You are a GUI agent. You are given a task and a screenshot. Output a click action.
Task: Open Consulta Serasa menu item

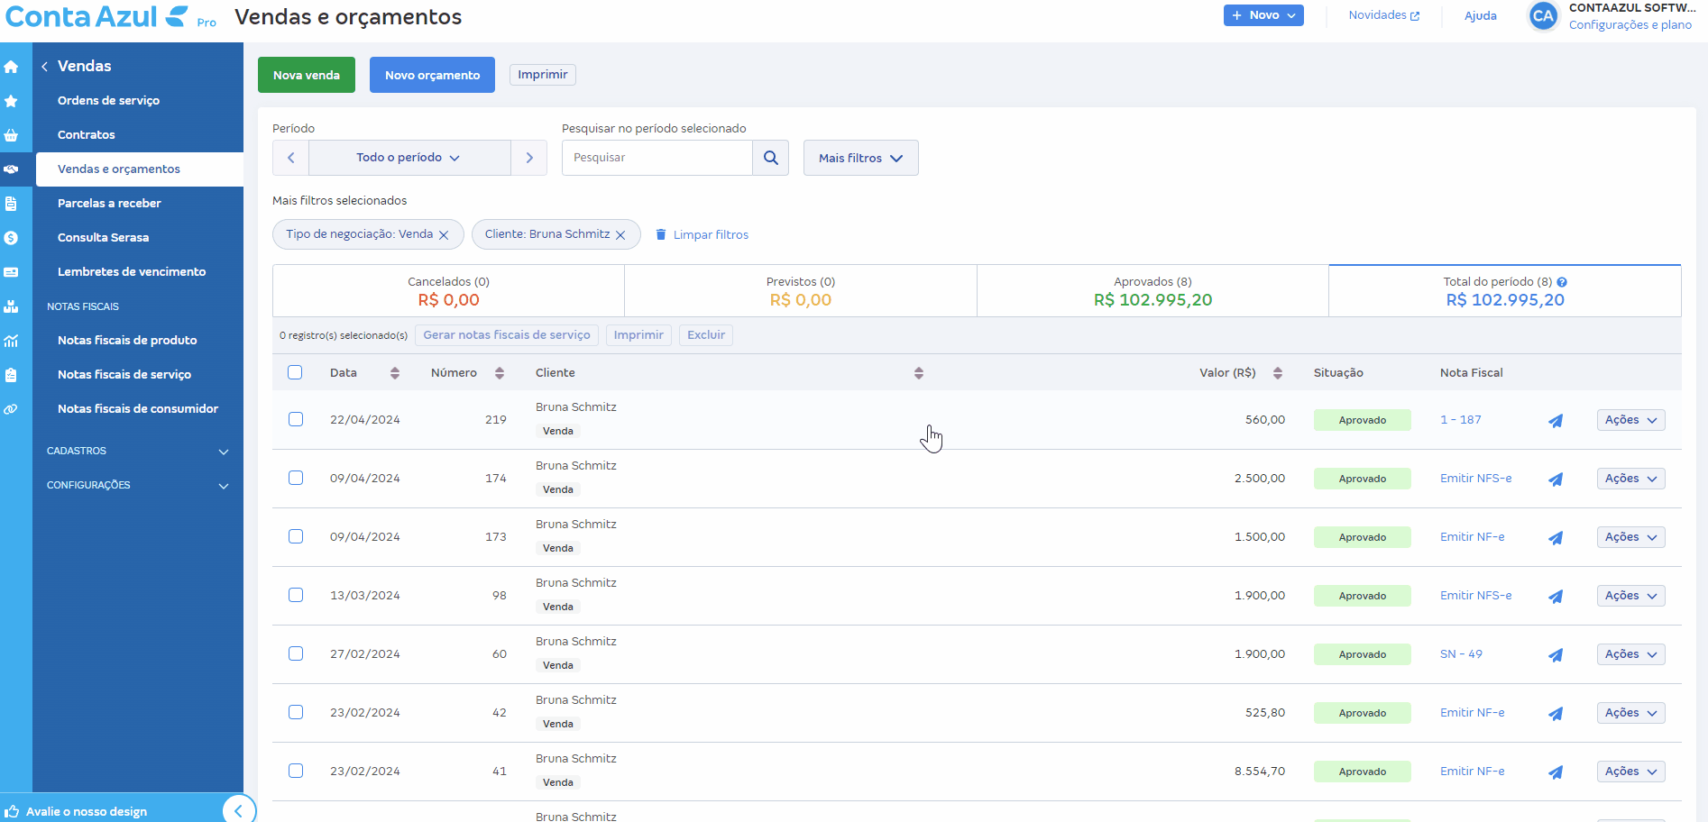[103, 238]
